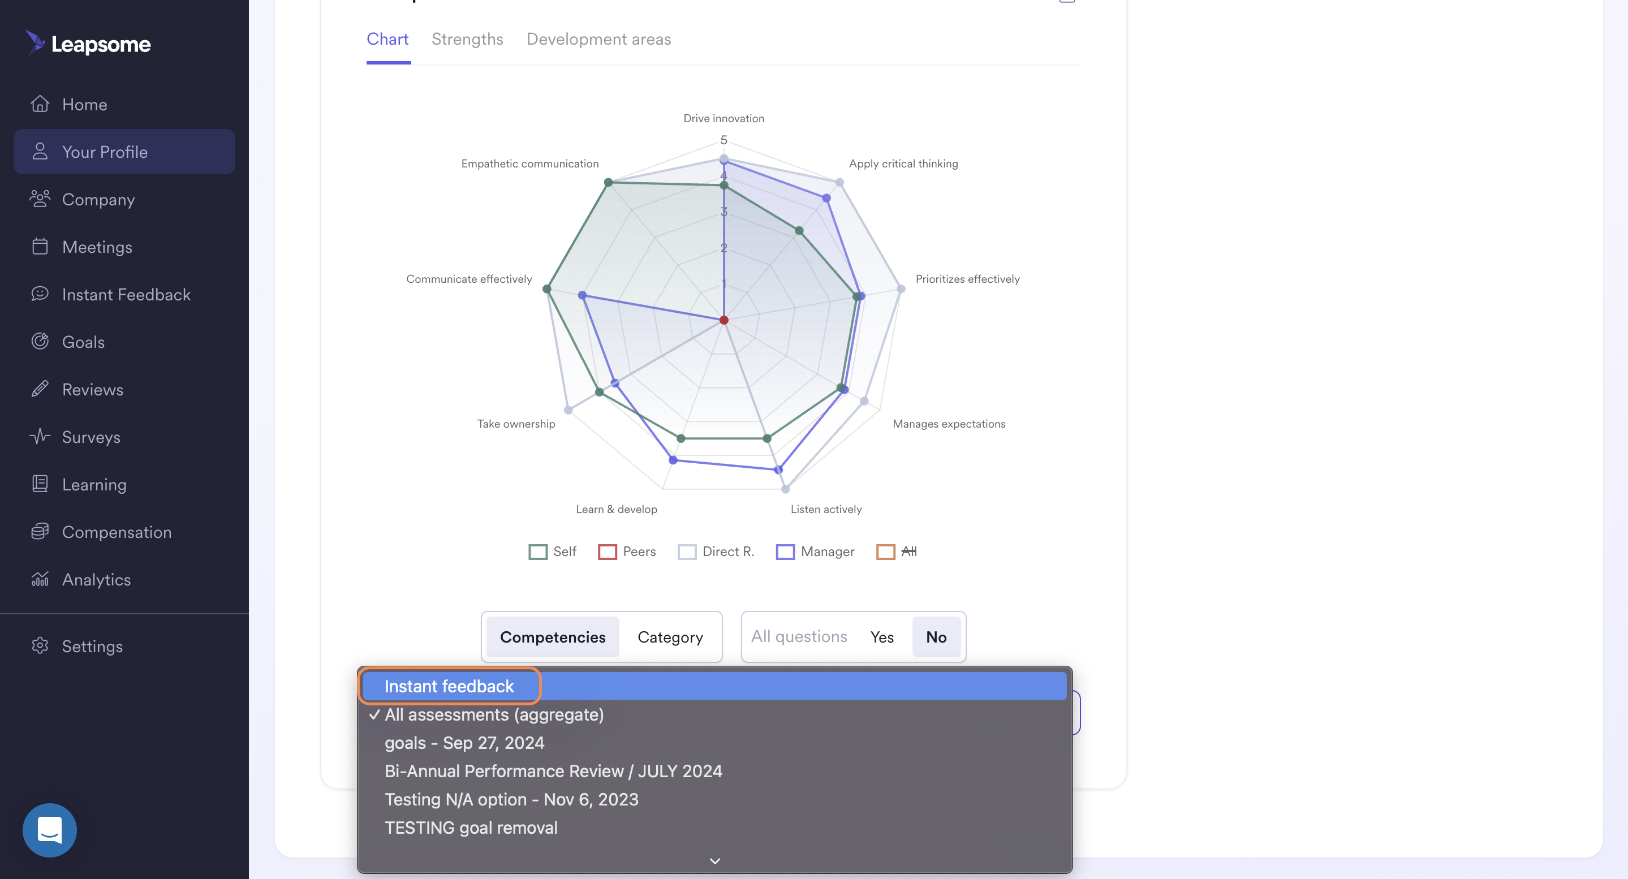
Task: Click Apply critical thinking axis label
Action: 903,163
